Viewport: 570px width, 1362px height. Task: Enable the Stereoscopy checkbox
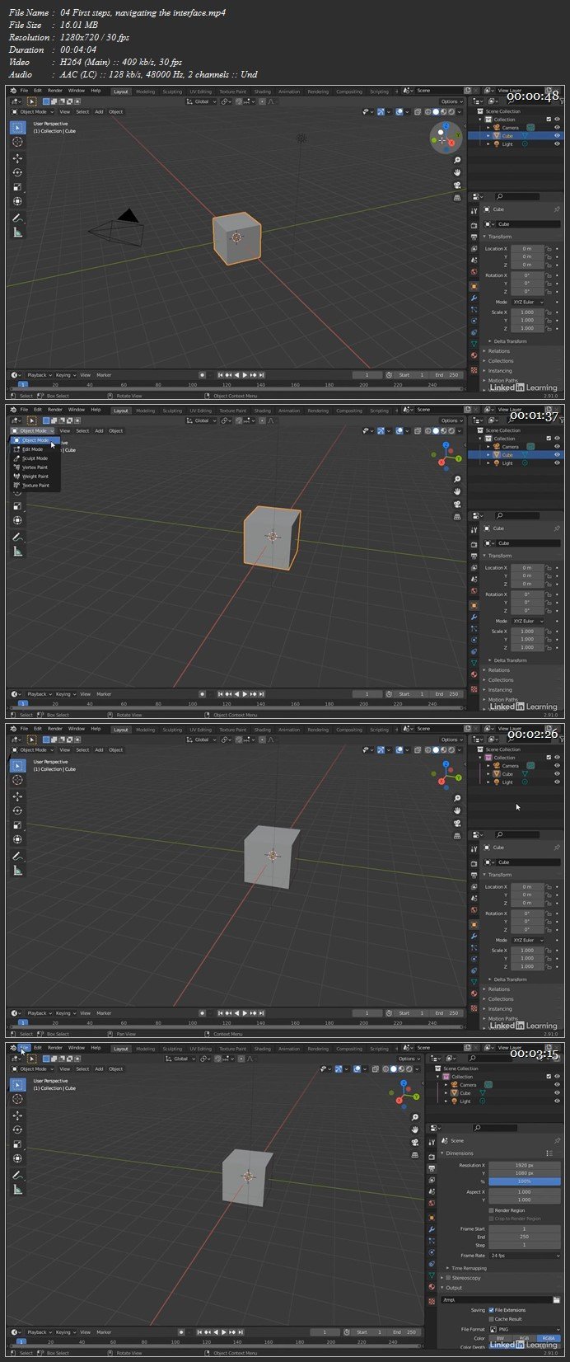448,1278
